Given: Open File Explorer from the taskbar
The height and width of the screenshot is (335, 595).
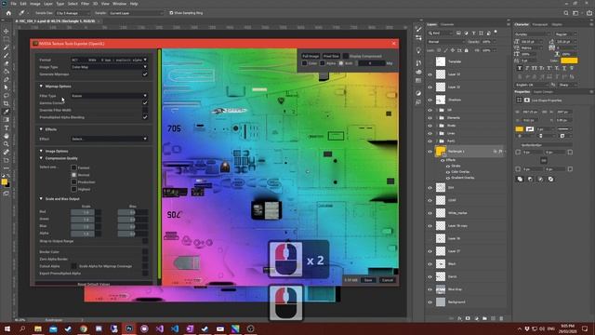Looking at the screenshot, I should (x=38, y=328).
